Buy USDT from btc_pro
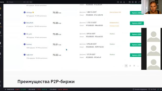Image resolution: width=162 pixels, height=91 pixels. pyautogui.click(x=136, y=34)
